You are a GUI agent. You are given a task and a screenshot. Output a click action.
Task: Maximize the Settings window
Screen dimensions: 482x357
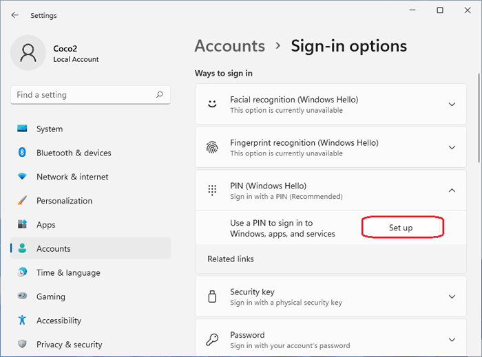tap(440, 10)
